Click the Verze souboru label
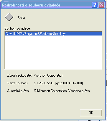Screen dimensions: 107x121 click(x=18, y=83)
